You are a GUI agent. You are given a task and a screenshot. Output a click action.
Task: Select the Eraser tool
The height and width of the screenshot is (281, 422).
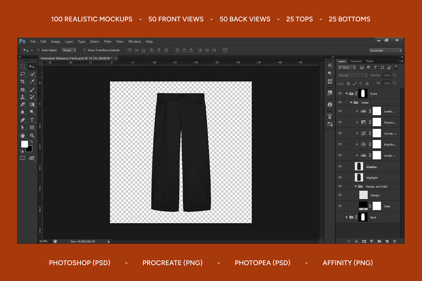click(23, 104)
